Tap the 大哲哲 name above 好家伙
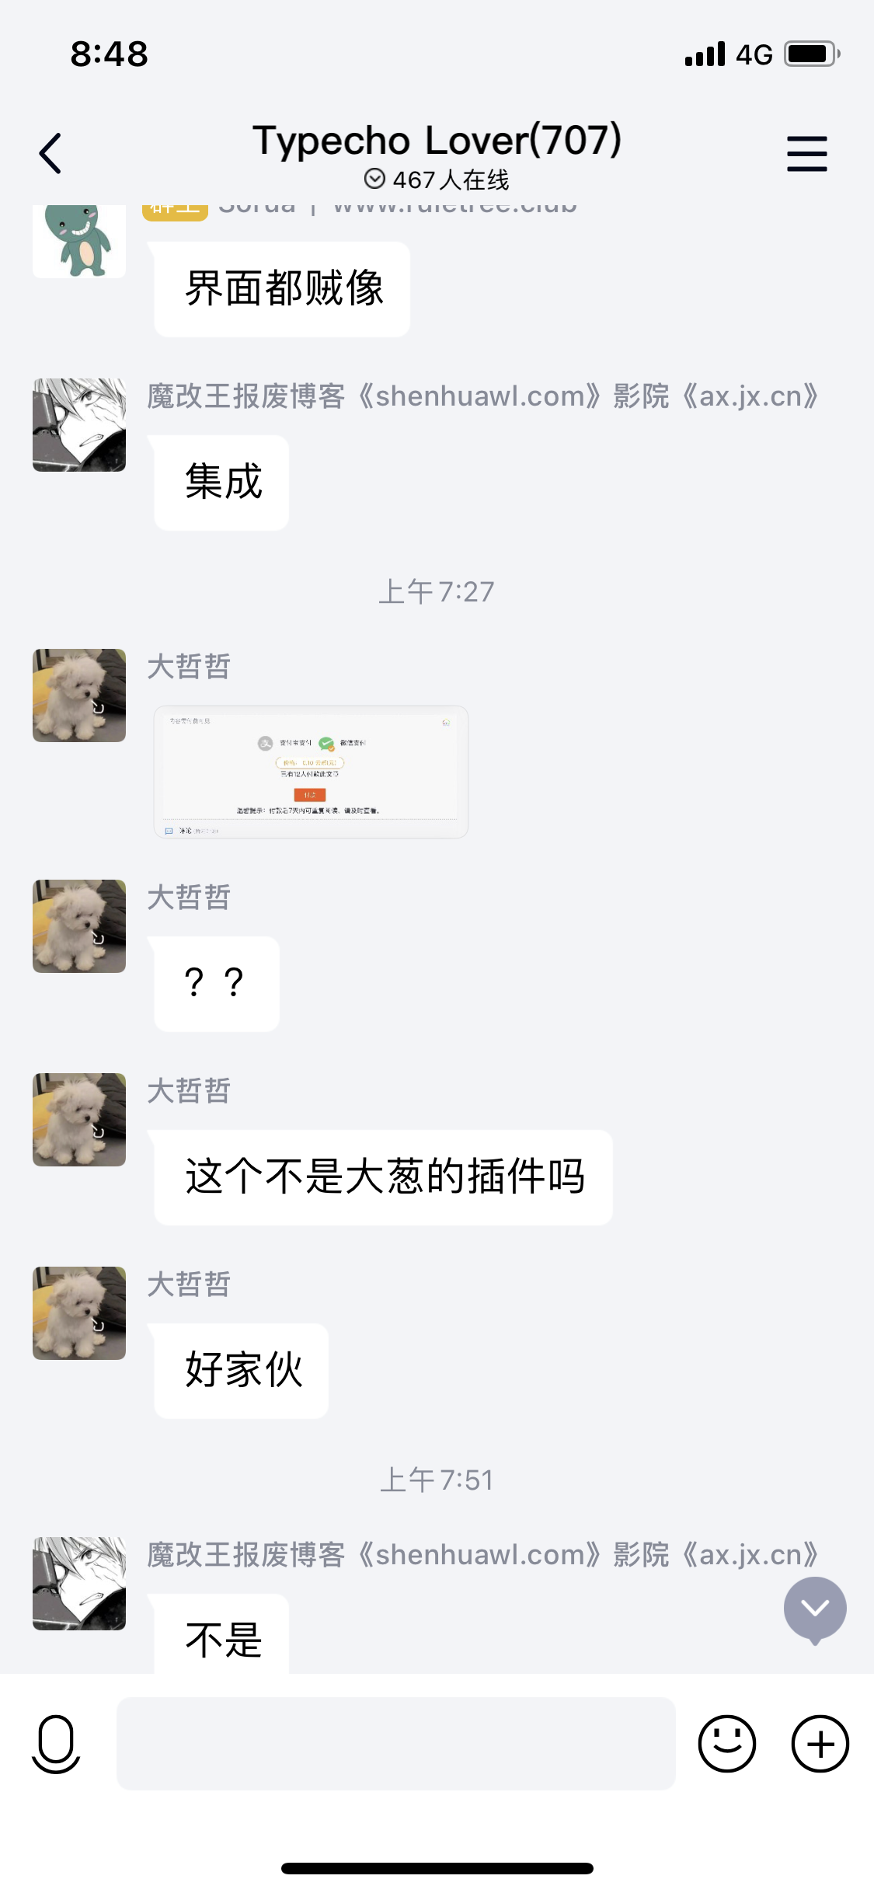The image size is (874, 1893). click(x=189, y=1285)
